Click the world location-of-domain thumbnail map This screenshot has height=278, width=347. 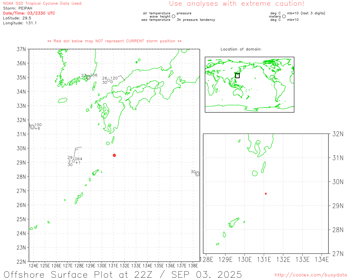(249, 85)
